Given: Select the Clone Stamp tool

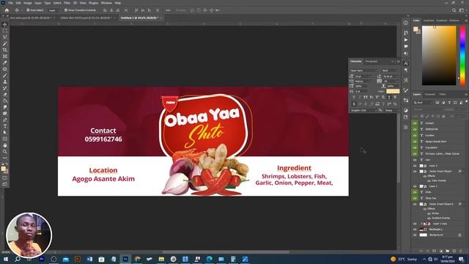Looking at the screenshot, I should coord(4,81).
